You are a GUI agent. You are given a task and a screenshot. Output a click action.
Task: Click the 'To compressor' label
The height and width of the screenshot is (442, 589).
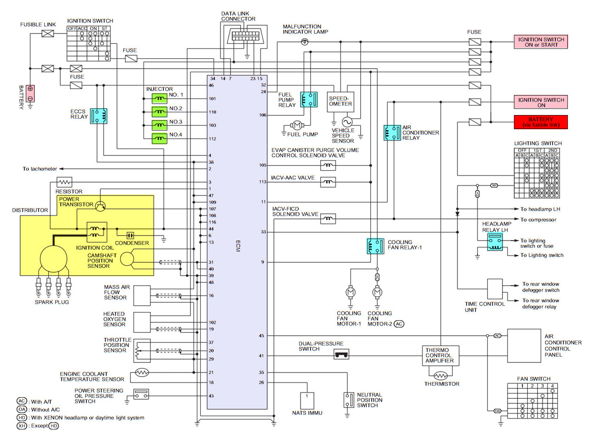coord(538,220)
